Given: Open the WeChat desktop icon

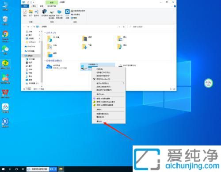Looking at the screenshot, I should 5,50.
